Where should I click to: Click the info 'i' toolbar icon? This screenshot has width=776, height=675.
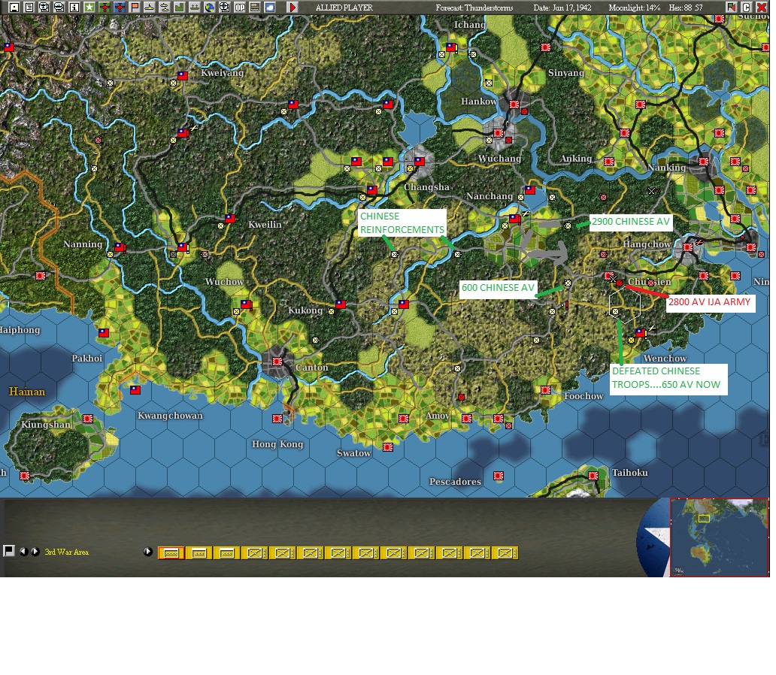click(x=74, y=7)
